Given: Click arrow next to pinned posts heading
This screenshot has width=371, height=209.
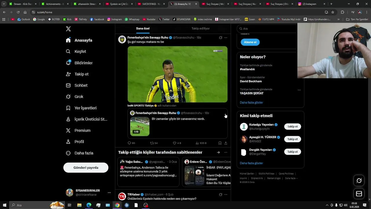Looking at the screenshot, I should [x=218, y=152].
